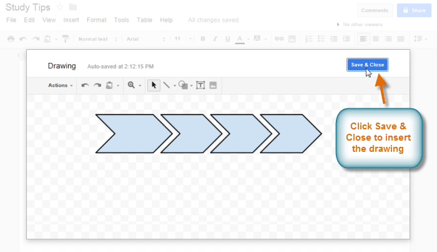
Task: Toggle Underline formatting
Action: click(228, 39)
